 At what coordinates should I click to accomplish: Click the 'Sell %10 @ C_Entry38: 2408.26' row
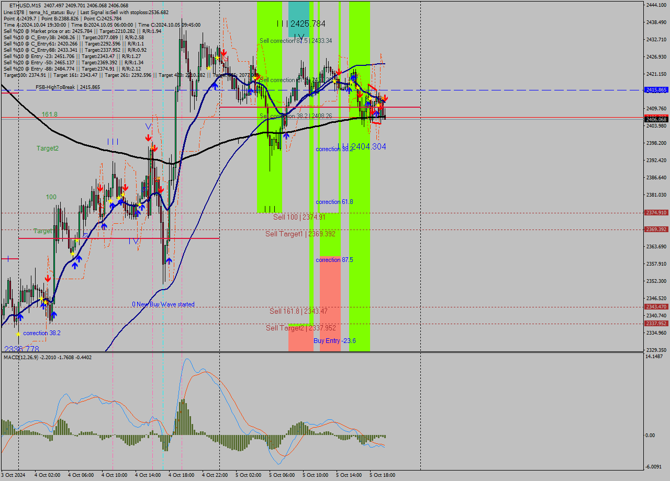(73, 37)
